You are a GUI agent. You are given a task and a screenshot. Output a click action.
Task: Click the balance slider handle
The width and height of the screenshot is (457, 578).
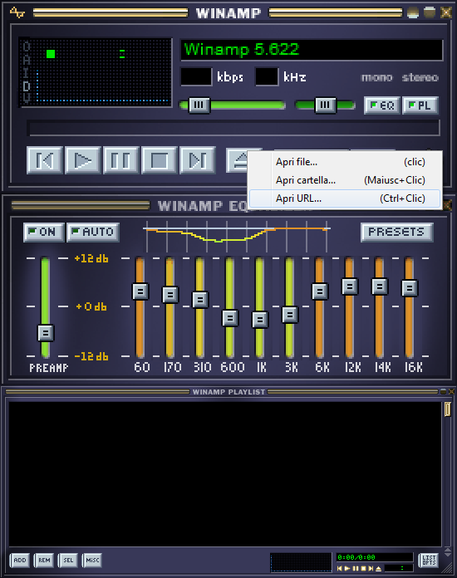(x=325, y=105)
